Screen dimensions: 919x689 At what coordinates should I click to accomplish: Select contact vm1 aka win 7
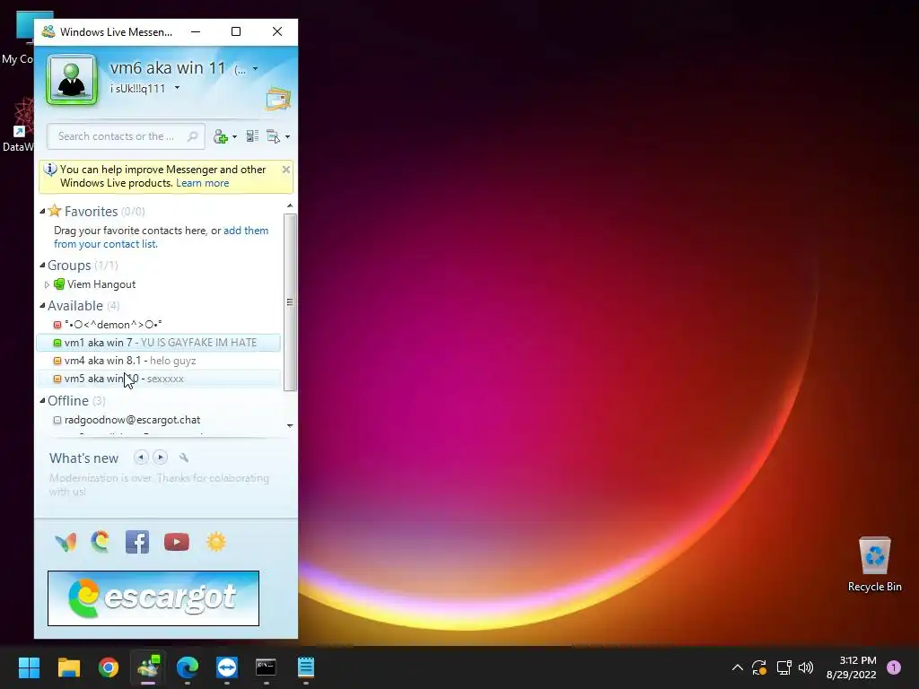(x=158, y=343)
